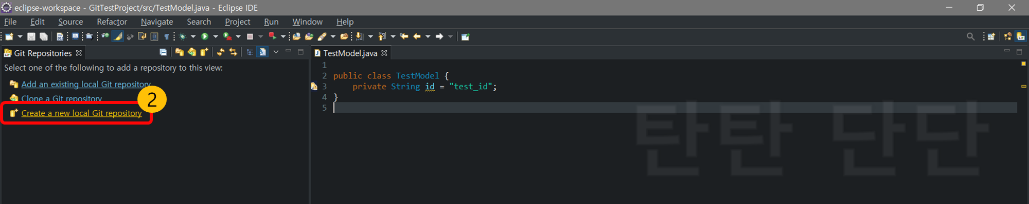
Task: Click Create new repository icon in view toolbar
Action: point(204,52)
